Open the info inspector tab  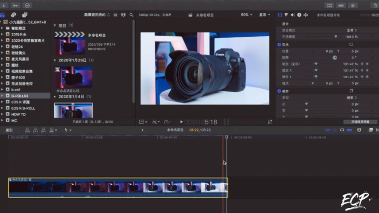pos(299,15)
